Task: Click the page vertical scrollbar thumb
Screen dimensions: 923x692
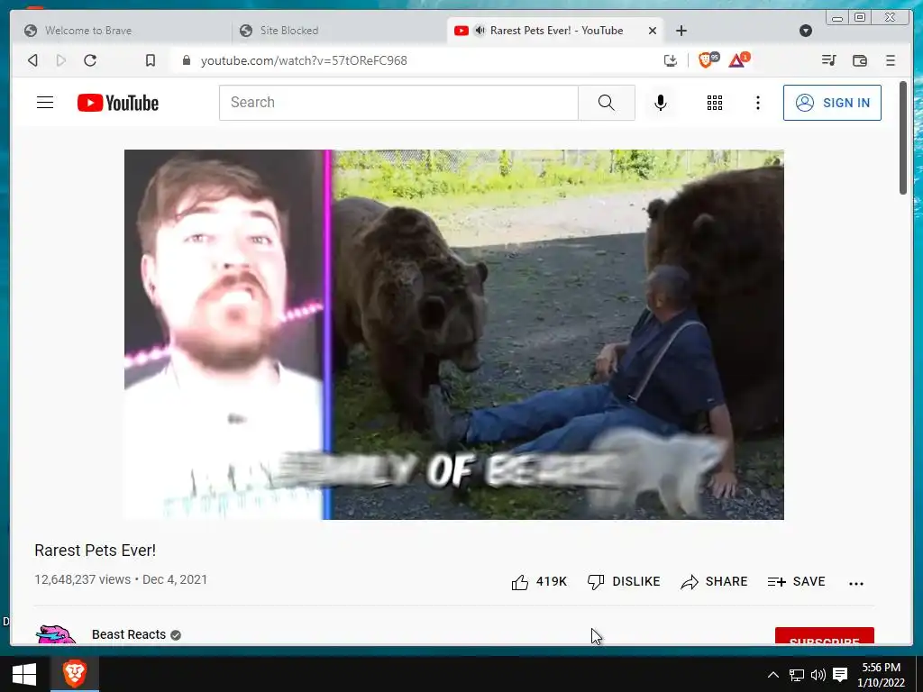Action: pos(903,138)
